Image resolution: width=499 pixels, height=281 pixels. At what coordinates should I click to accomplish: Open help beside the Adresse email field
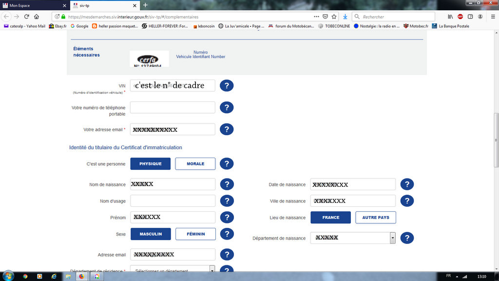(227, 255)
